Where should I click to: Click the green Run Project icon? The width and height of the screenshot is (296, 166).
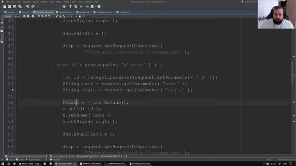[81, 6]
